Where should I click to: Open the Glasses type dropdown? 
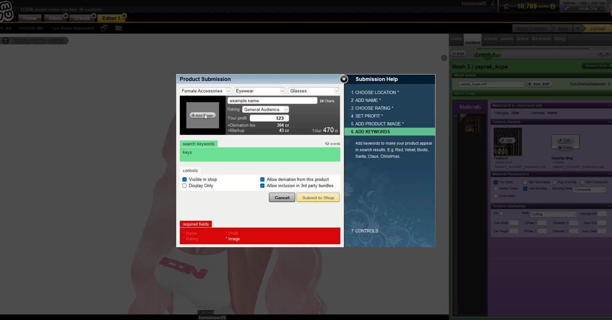click(x=314, y=91)
